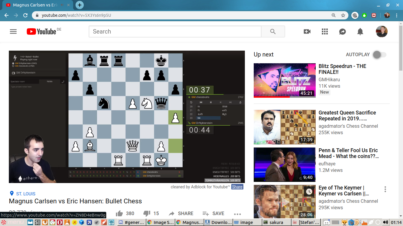Open the create video camera icon

(307, 31)
